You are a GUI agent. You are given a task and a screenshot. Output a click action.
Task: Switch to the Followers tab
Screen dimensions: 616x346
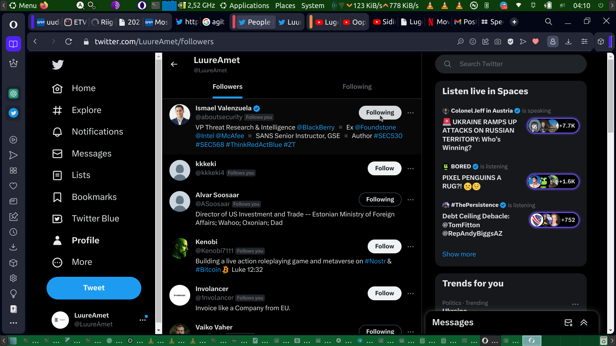pos(228,87)
